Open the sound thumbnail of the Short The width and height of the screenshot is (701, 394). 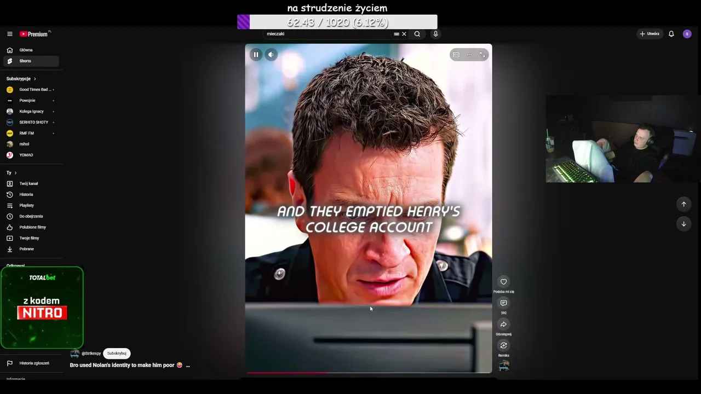coord(504,366)
